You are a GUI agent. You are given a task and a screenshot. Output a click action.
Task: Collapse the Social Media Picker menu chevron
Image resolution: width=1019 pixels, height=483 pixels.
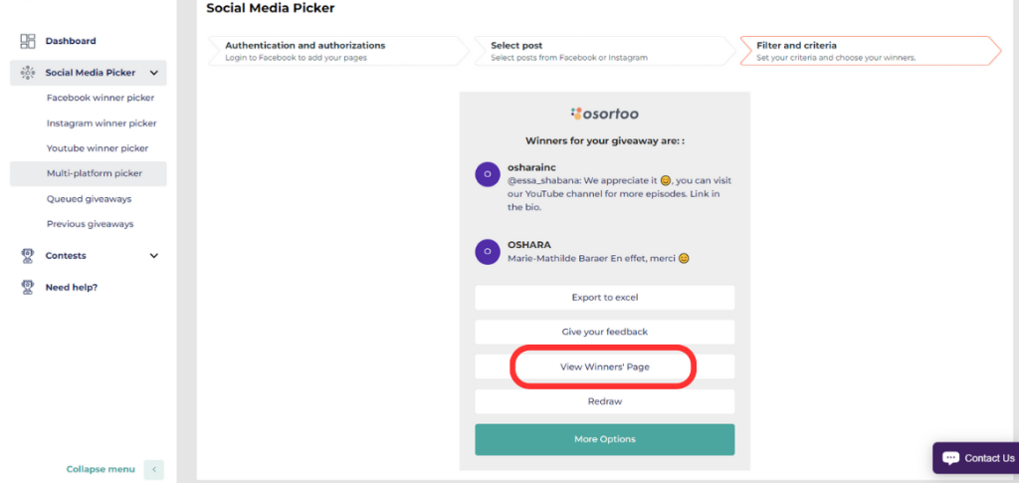(x=154, y=73)
